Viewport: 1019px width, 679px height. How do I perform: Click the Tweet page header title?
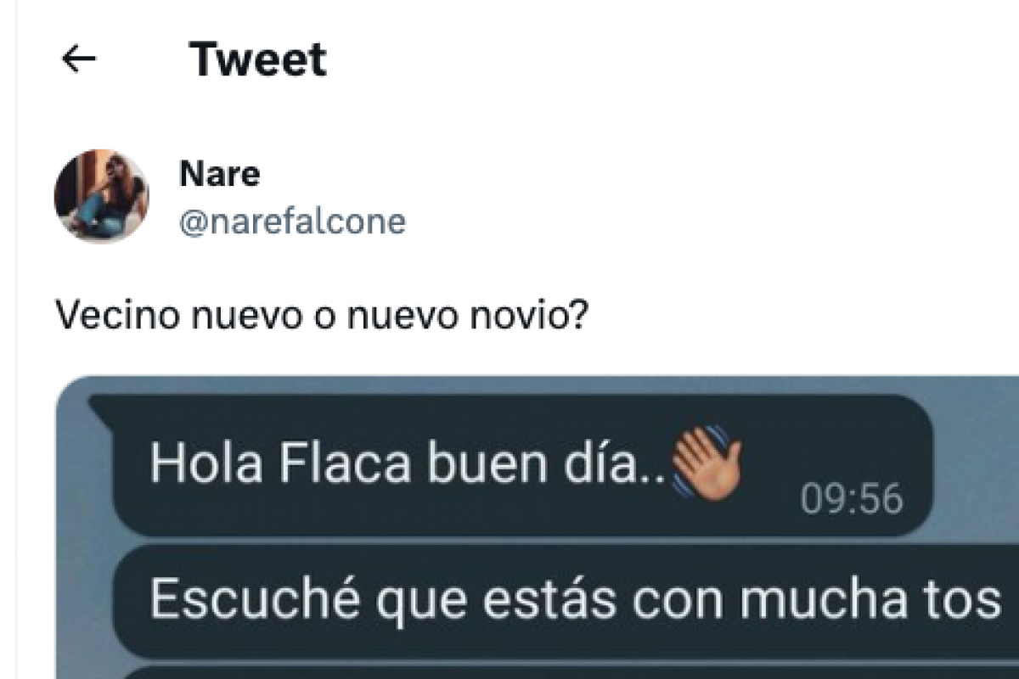tap(258, 59)
